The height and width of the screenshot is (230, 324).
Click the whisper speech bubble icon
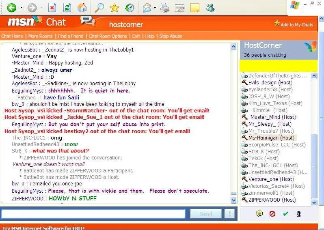tap(259, 213)
